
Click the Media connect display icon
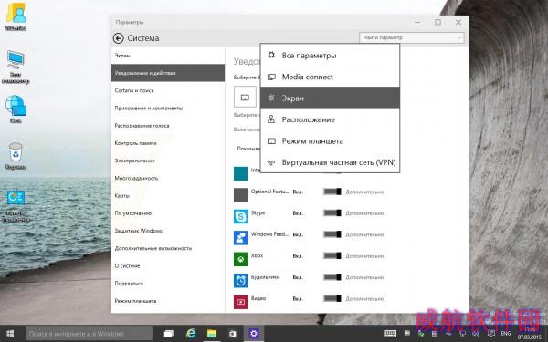tap(271, 77)
